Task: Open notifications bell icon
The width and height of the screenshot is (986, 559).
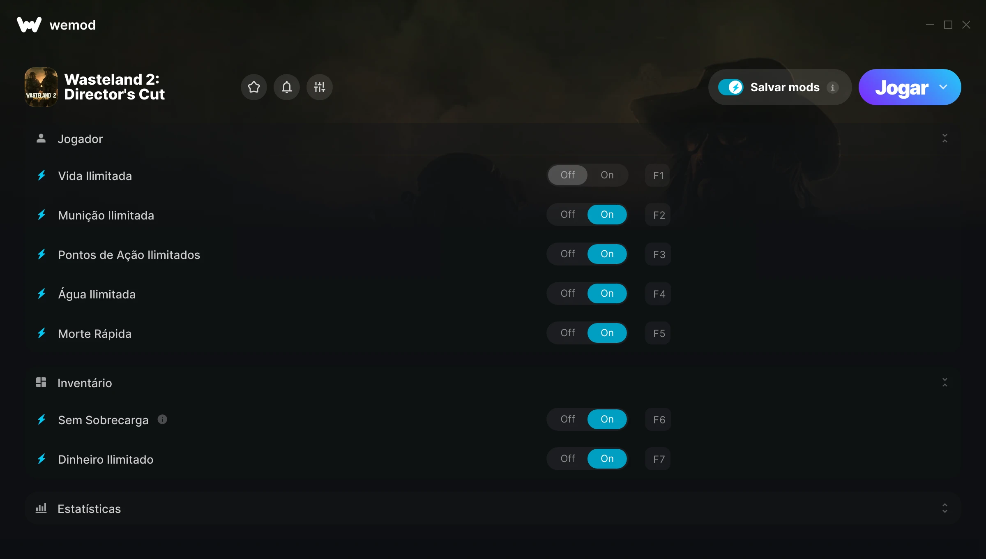Action: click(287, 87)
